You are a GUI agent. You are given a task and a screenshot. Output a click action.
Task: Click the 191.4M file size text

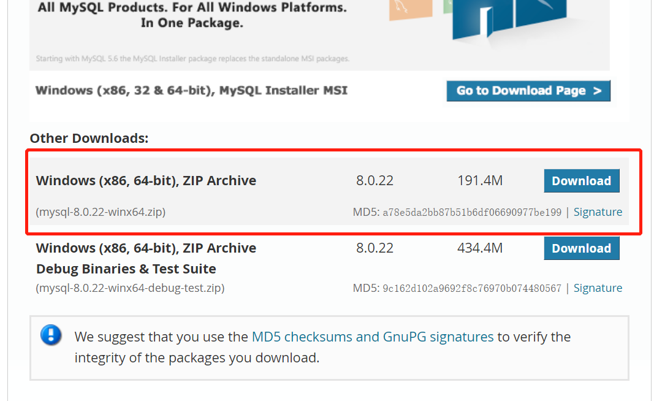(480, 181)
